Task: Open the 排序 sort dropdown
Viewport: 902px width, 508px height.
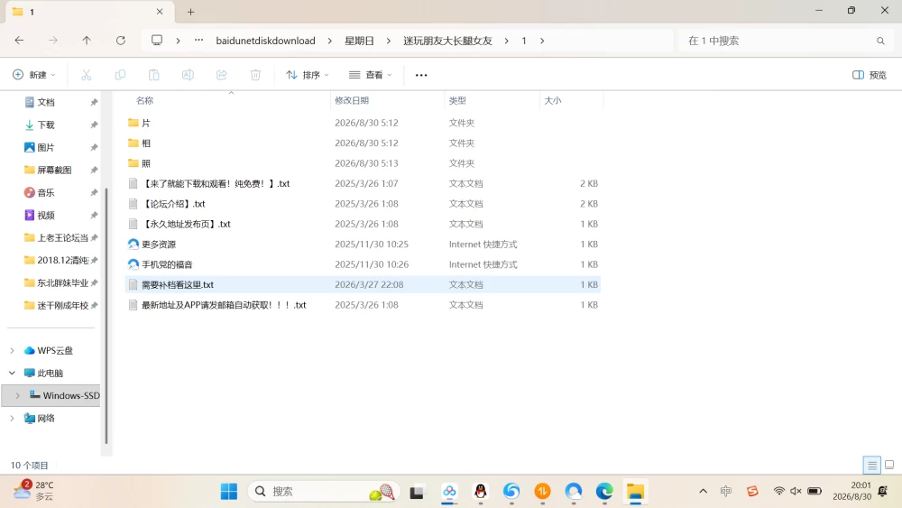Action: point(308,75)
